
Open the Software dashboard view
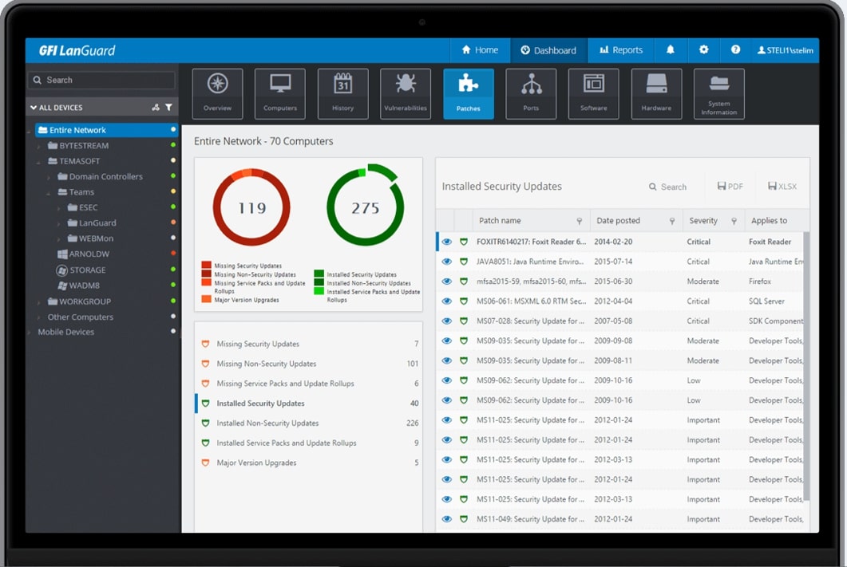[593, 93]
